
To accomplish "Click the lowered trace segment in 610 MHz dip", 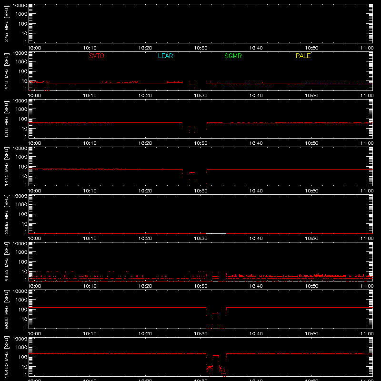I will (x=192, y=126).
